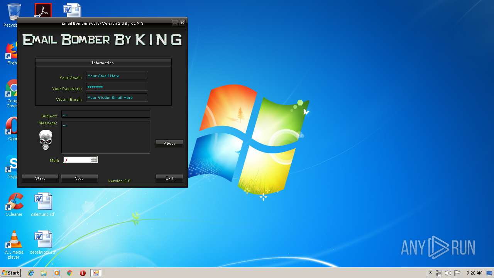Launch Google Chrome from the desktop shortcut
Screen dimensions: 494x278
pos(12,93)
